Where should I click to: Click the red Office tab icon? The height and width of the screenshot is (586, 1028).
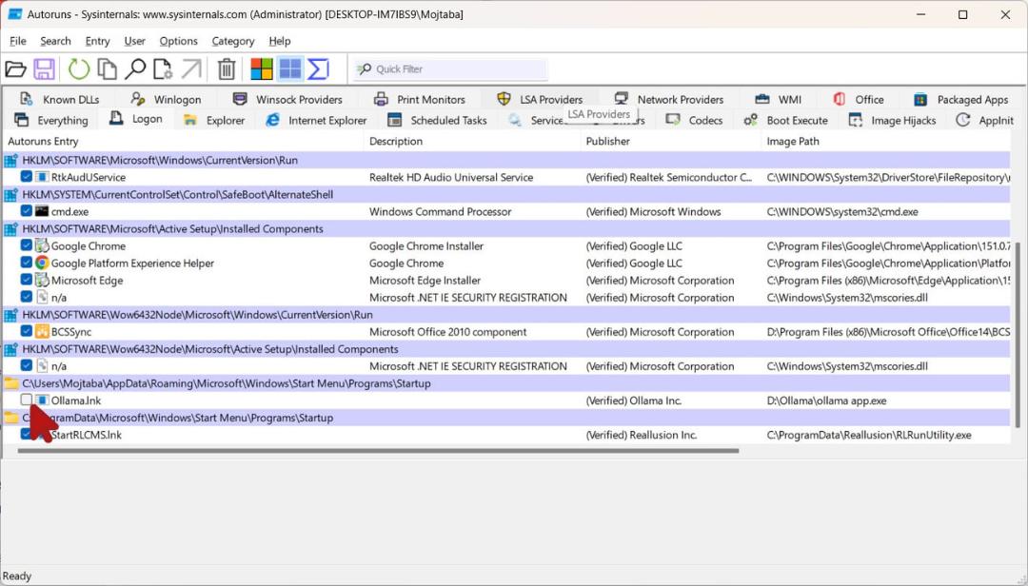click(840, 99)
